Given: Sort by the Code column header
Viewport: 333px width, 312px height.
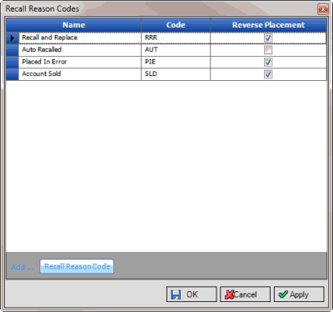Looking at the screenshot, I should 176,25.
